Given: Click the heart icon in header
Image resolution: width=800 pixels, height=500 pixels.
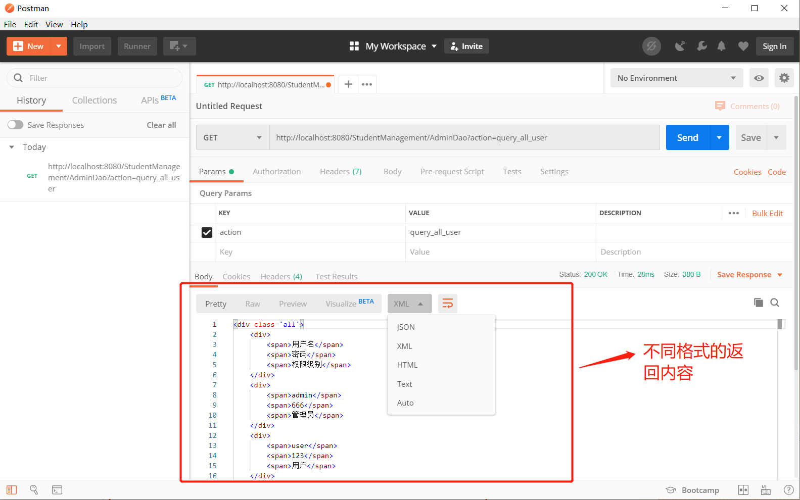Looking at the screenshot, I should pyautogui.click(x=743, y=46).
